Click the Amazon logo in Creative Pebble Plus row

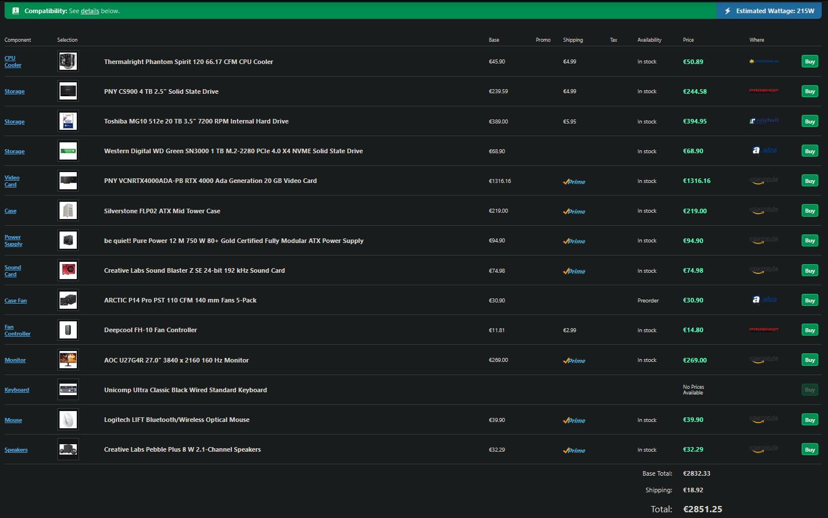click(x=764, y=449)
